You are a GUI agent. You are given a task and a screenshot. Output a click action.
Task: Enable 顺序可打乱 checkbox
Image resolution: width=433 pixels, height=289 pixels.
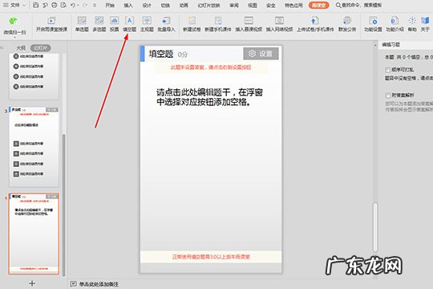[x=388, y=70]
